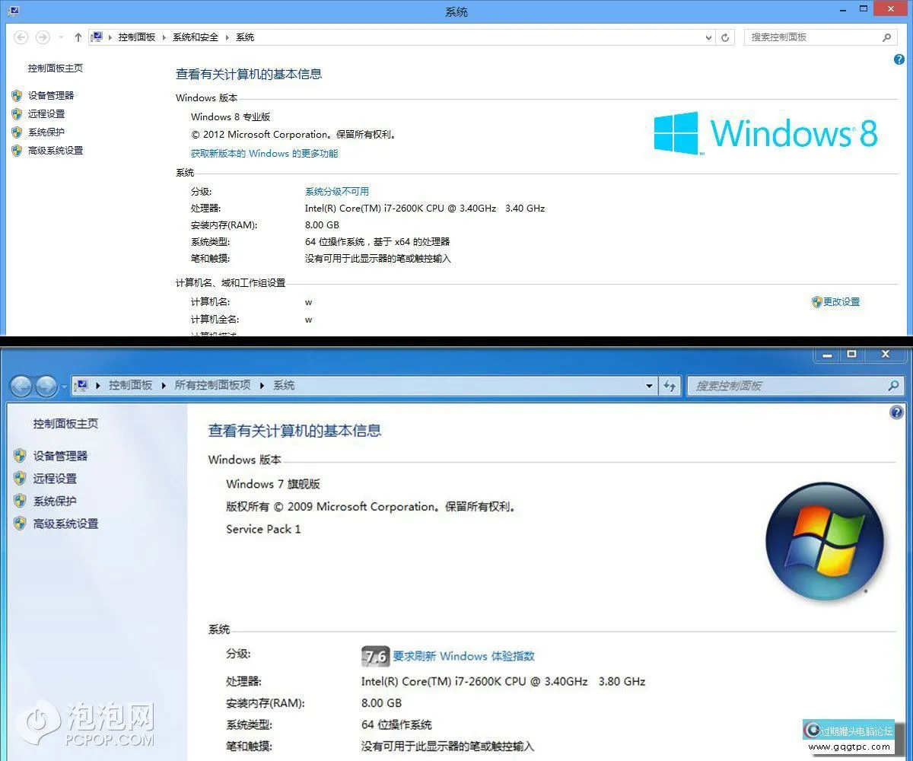
Task: Select the 系统和安全 breadcrumb in the Windows 8 address bar
Action: point(196,37)
